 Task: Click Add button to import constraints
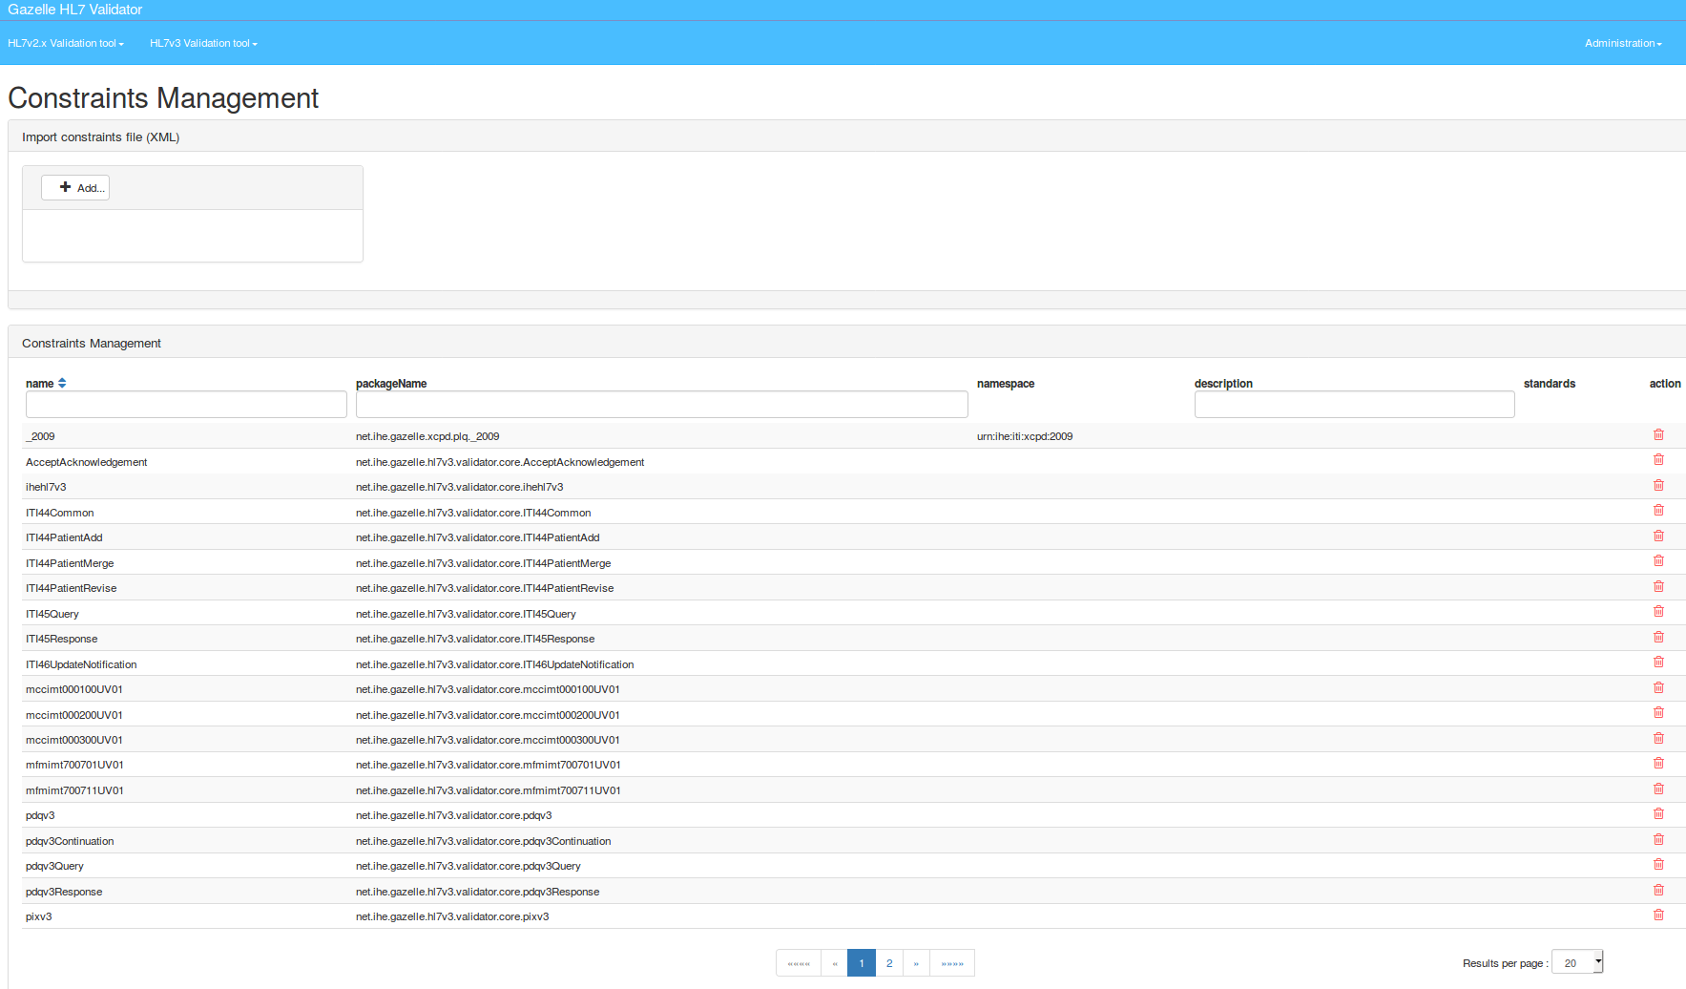[x=75, y=188]
